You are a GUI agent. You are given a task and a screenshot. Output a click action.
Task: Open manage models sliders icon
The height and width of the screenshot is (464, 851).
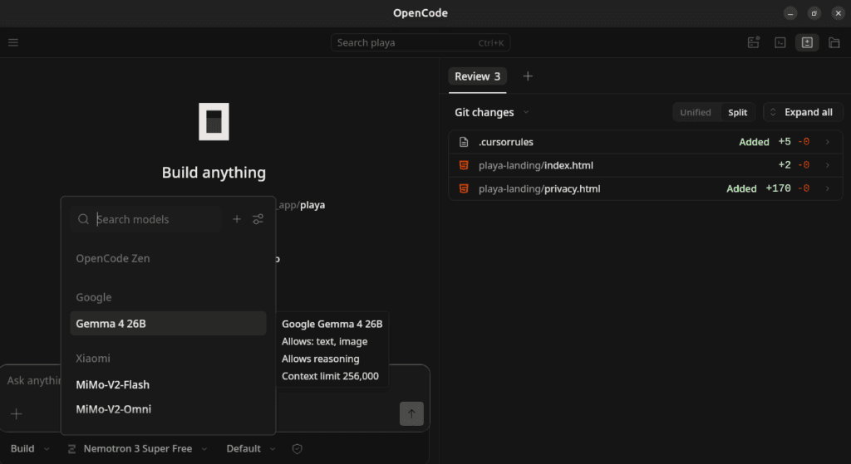258,219
